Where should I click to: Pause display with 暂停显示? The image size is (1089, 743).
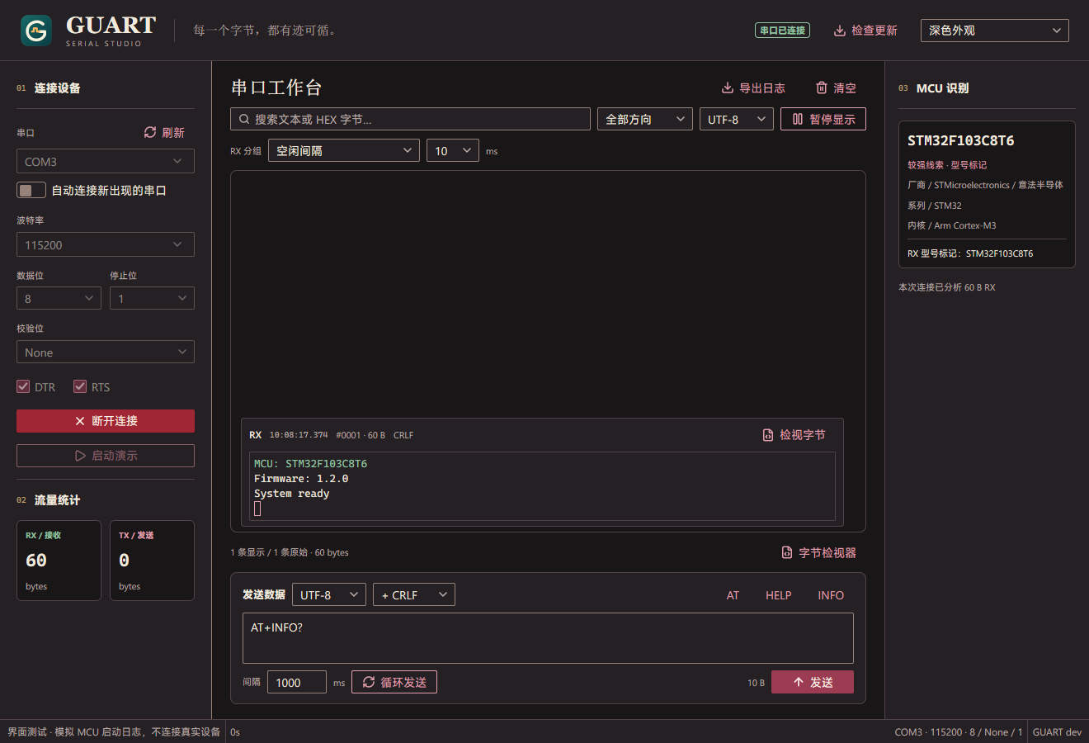823,119
